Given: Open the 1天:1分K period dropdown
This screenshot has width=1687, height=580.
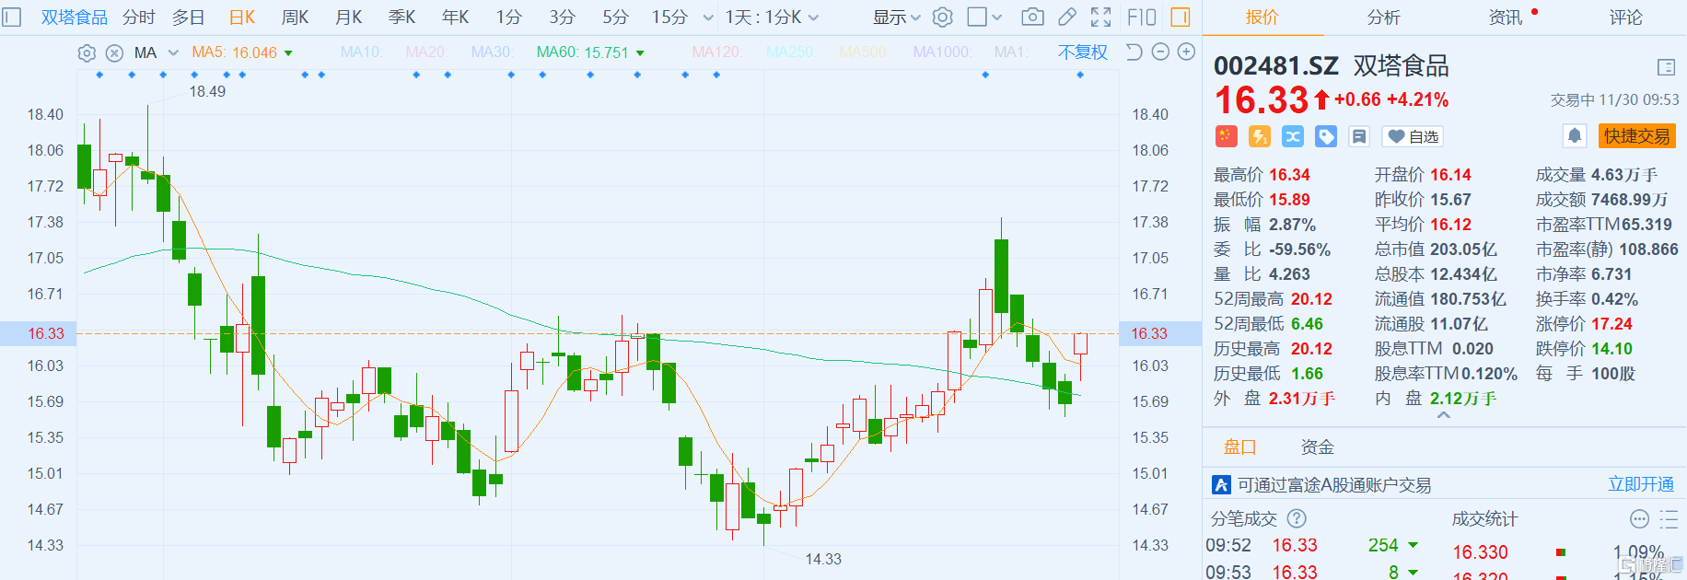Looking at the screenshot, I should click(x=772, y=17).
